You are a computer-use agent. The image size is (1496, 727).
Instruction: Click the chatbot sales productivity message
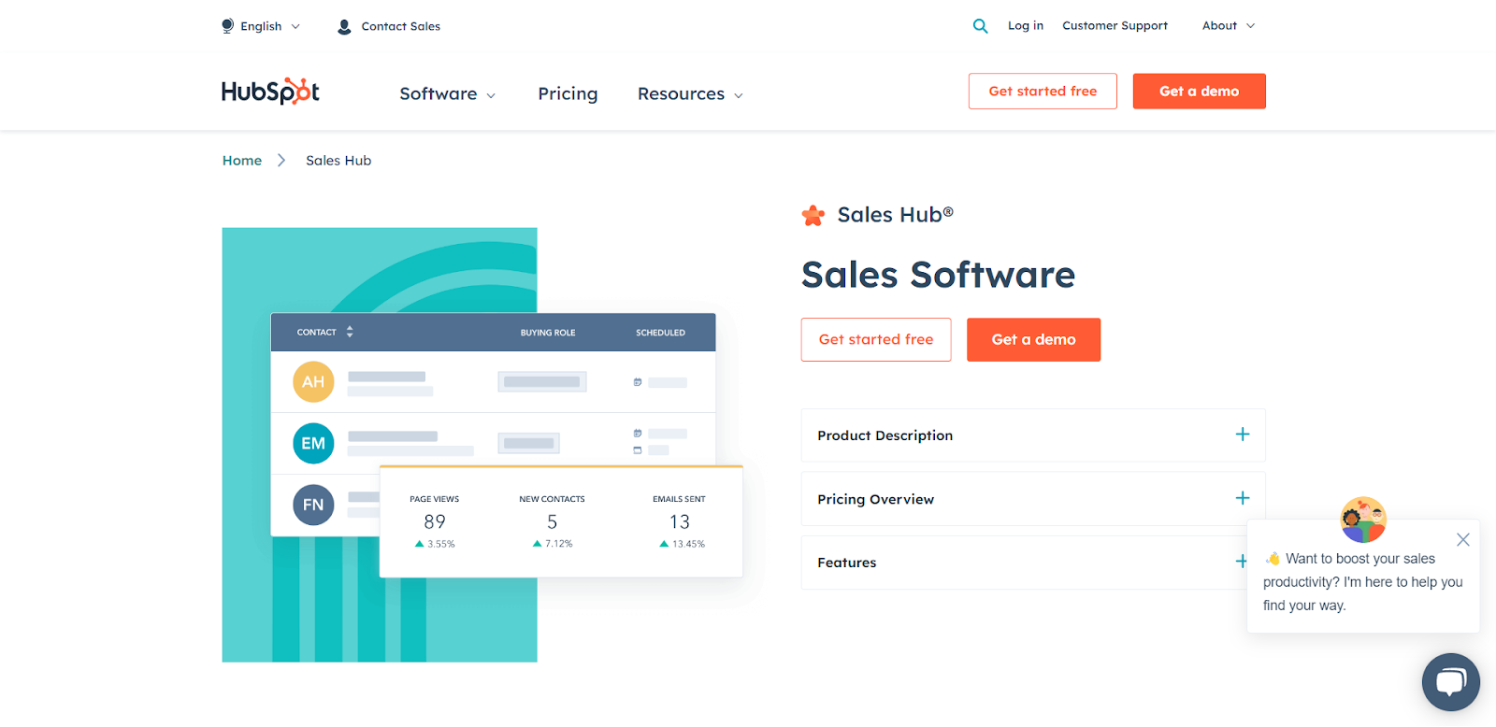[1362, 582]
